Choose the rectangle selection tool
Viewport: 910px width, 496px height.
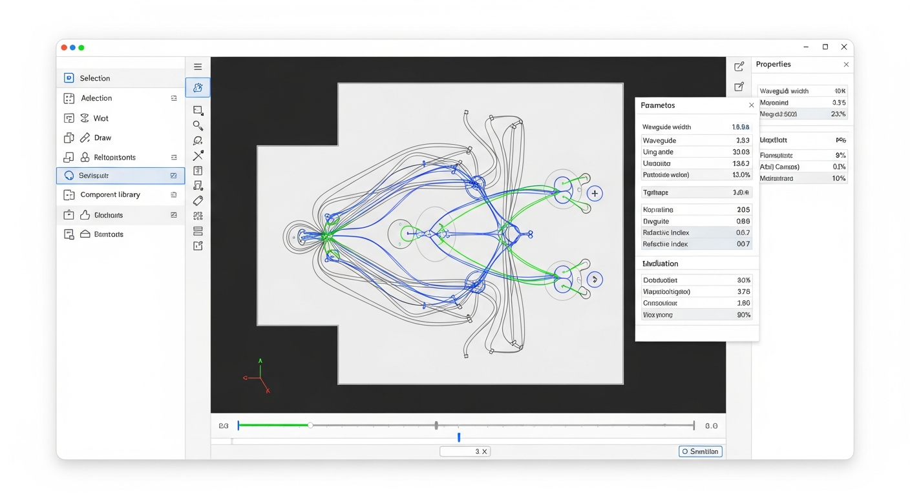pos(198,110)
